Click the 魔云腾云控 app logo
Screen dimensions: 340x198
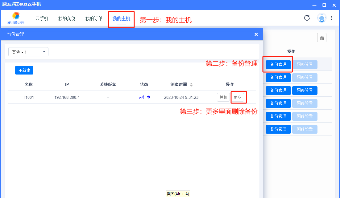point(15,18)
